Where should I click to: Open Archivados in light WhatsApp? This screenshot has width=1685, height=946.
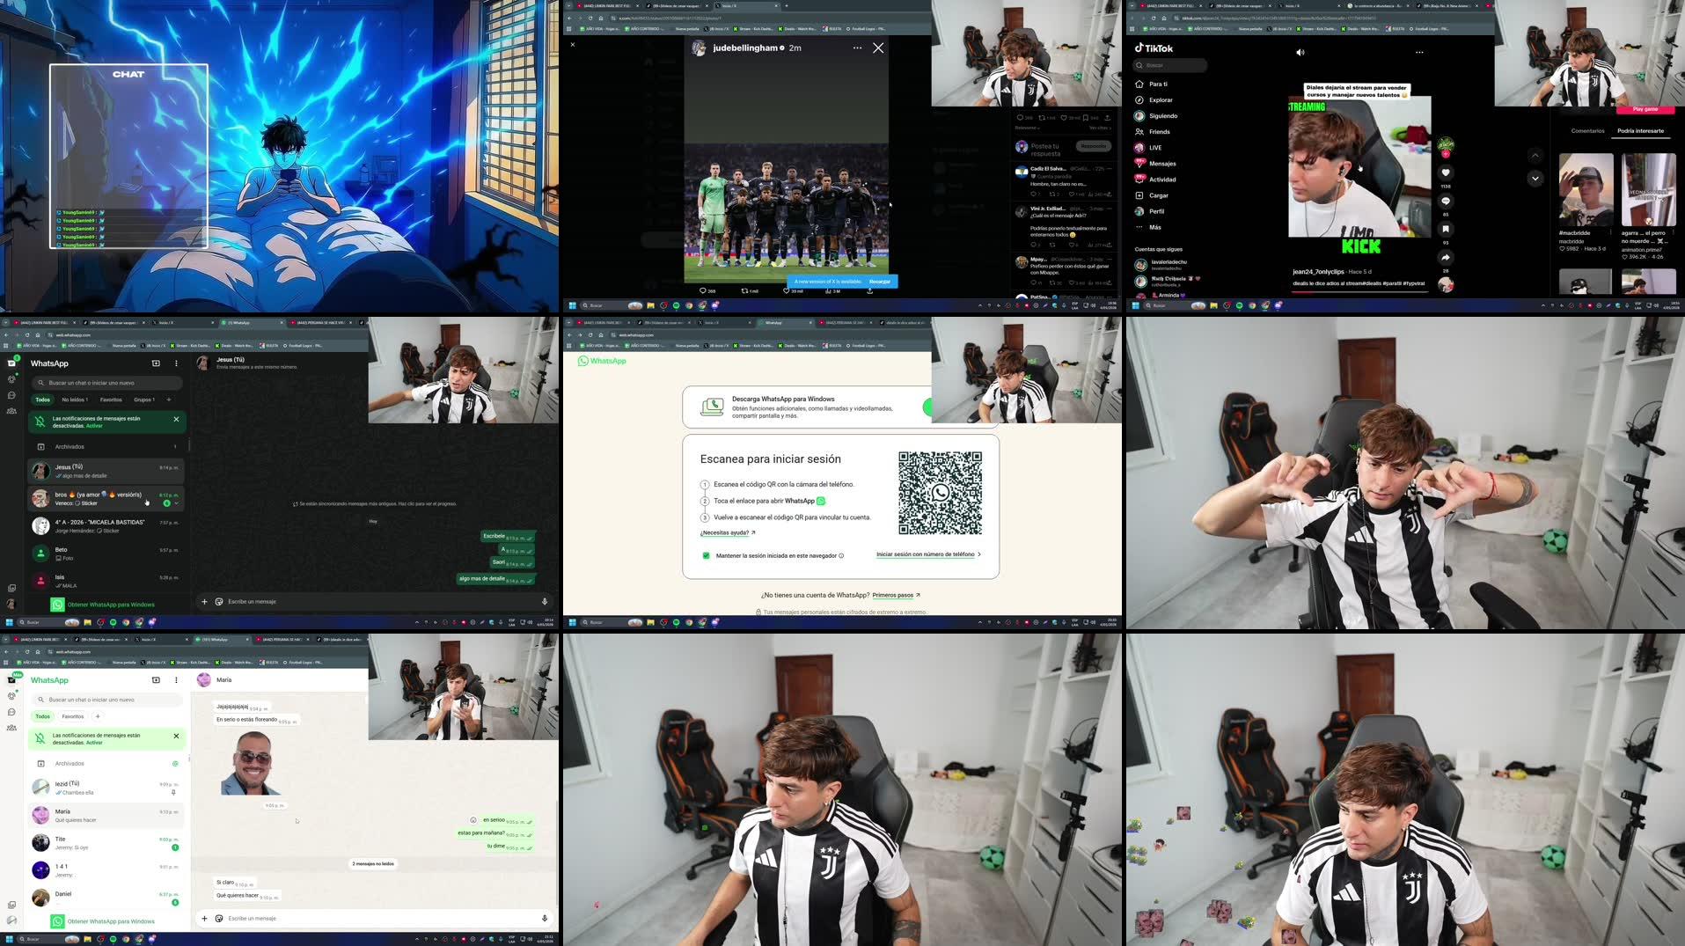(x=106, y=763)
